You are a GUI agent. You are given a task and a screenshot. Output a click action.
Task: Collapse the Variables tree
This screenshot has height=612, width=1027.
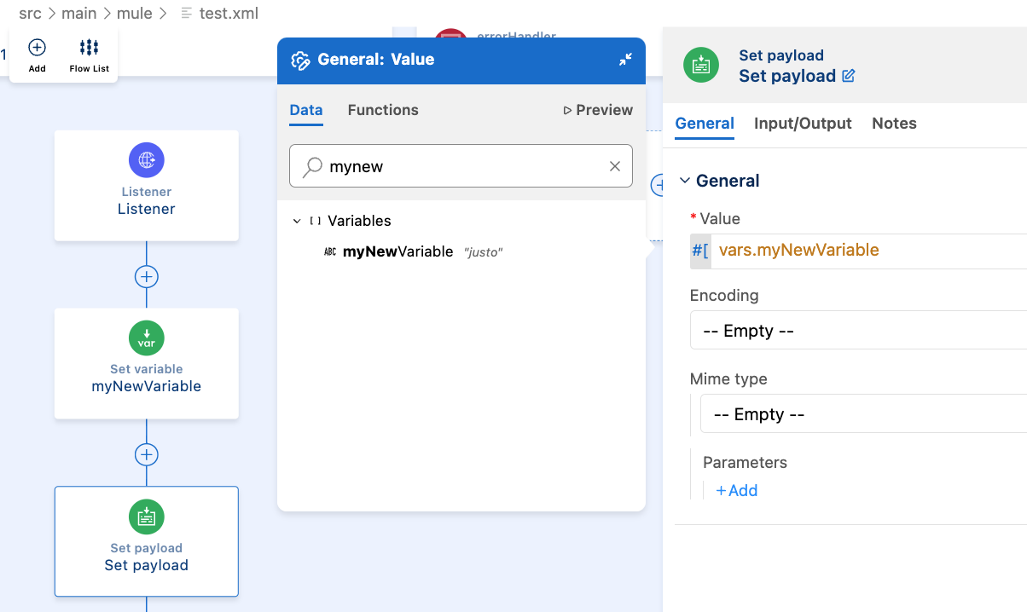click(297, 220)
